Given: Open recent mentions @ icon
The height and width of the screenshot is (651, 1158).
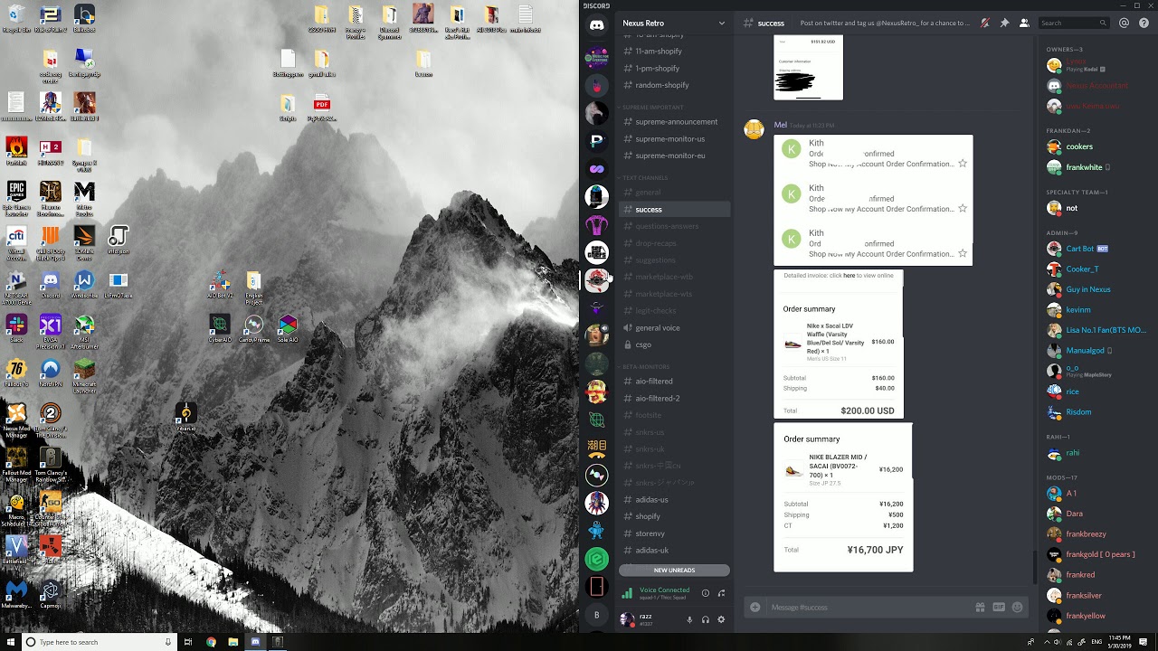Looking at the screenshot, I should pyautogui.click(x=1125, y=23).
